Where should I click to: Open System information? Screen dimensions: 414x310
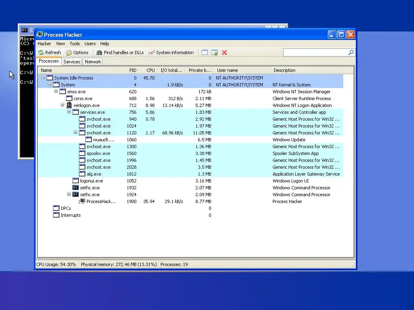click(x=171, y=52)
